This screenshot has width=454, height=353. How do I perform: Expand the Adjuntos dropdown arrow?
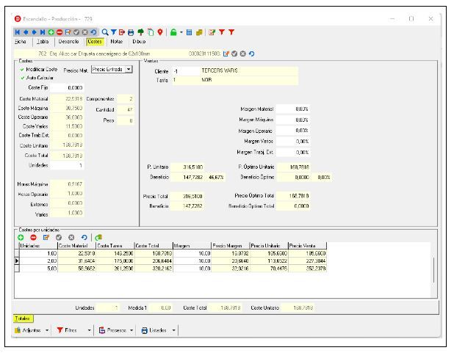point(47,330)
